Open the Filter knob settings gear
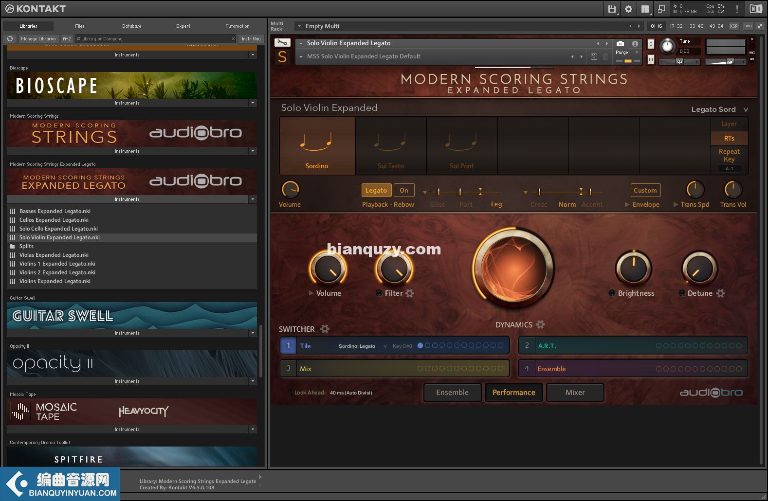This screenshot has width=768, height=501. click(x=410, y=293)
